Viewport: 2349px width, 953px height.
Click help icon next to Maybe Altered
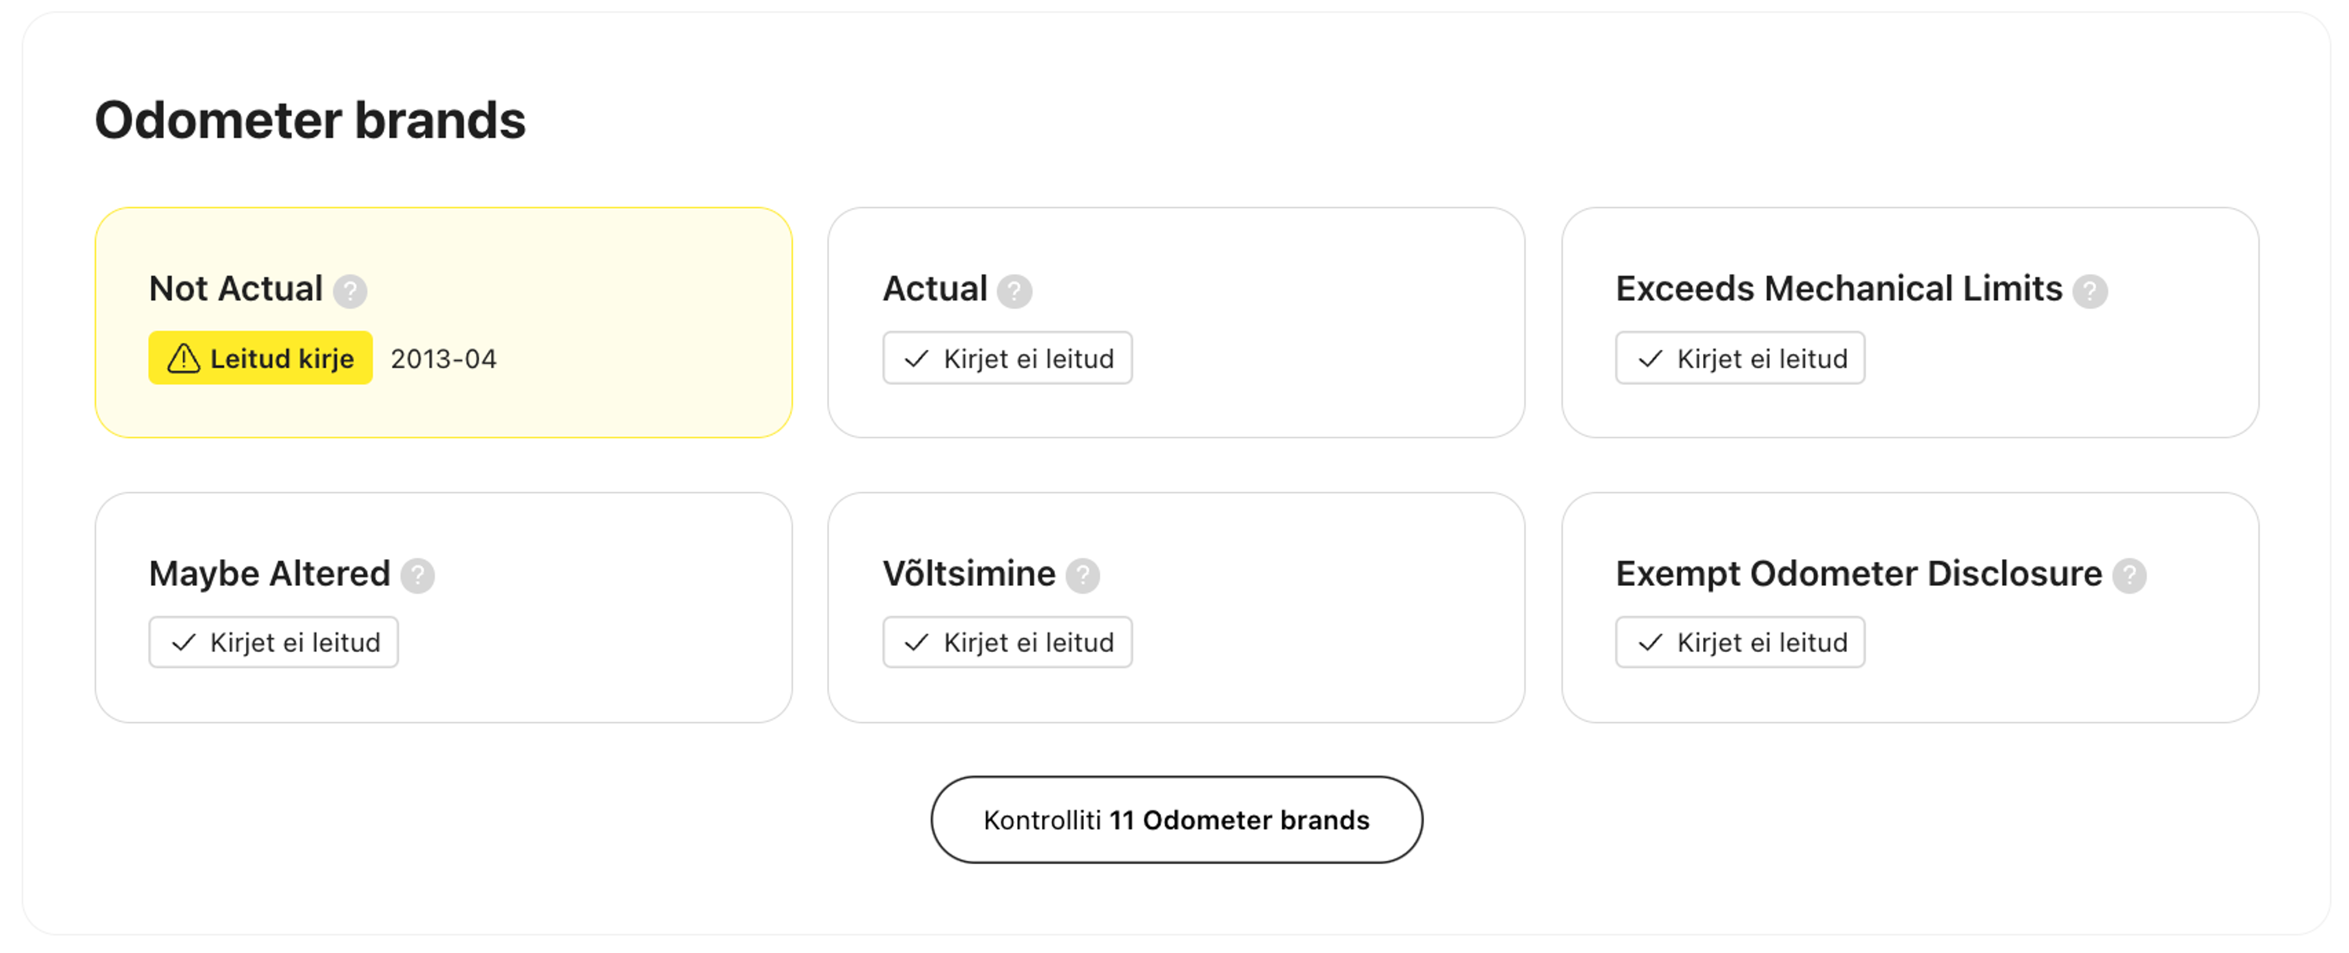click(418, 576)
